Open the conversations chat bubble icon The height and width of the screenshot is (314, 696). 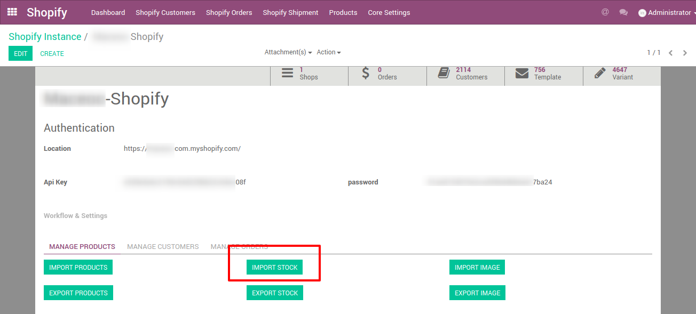(x=623, y=12)
